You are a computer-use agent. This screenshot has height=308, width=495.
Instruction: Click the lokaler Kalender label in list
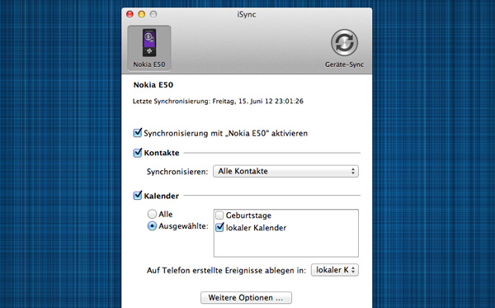(256, 227)
